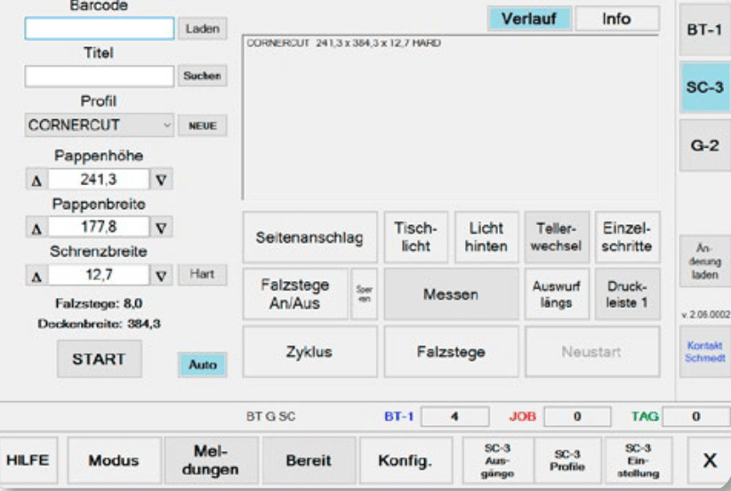This screenshot has height=491, width=731.
Task: Click the Barcode input field
Action: click(x=100, y=28)
